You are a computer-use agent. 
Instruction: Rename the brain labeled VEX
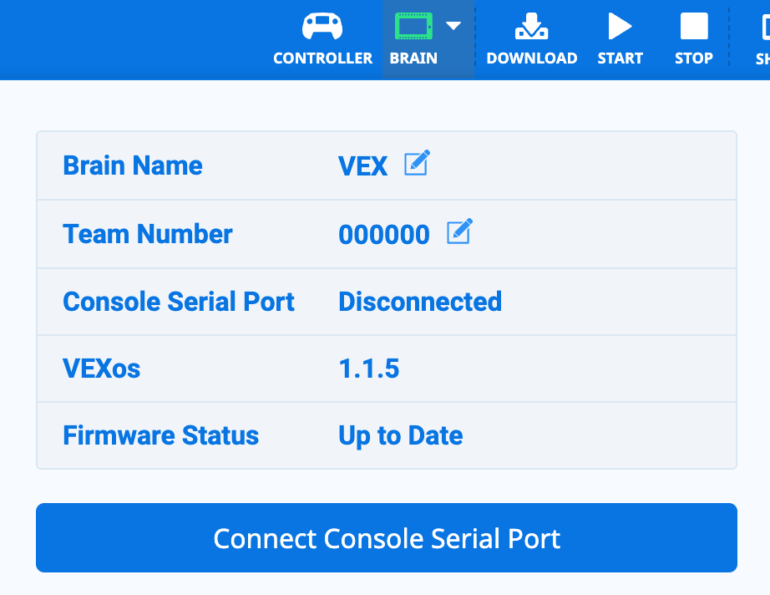[x=363, y=165]
